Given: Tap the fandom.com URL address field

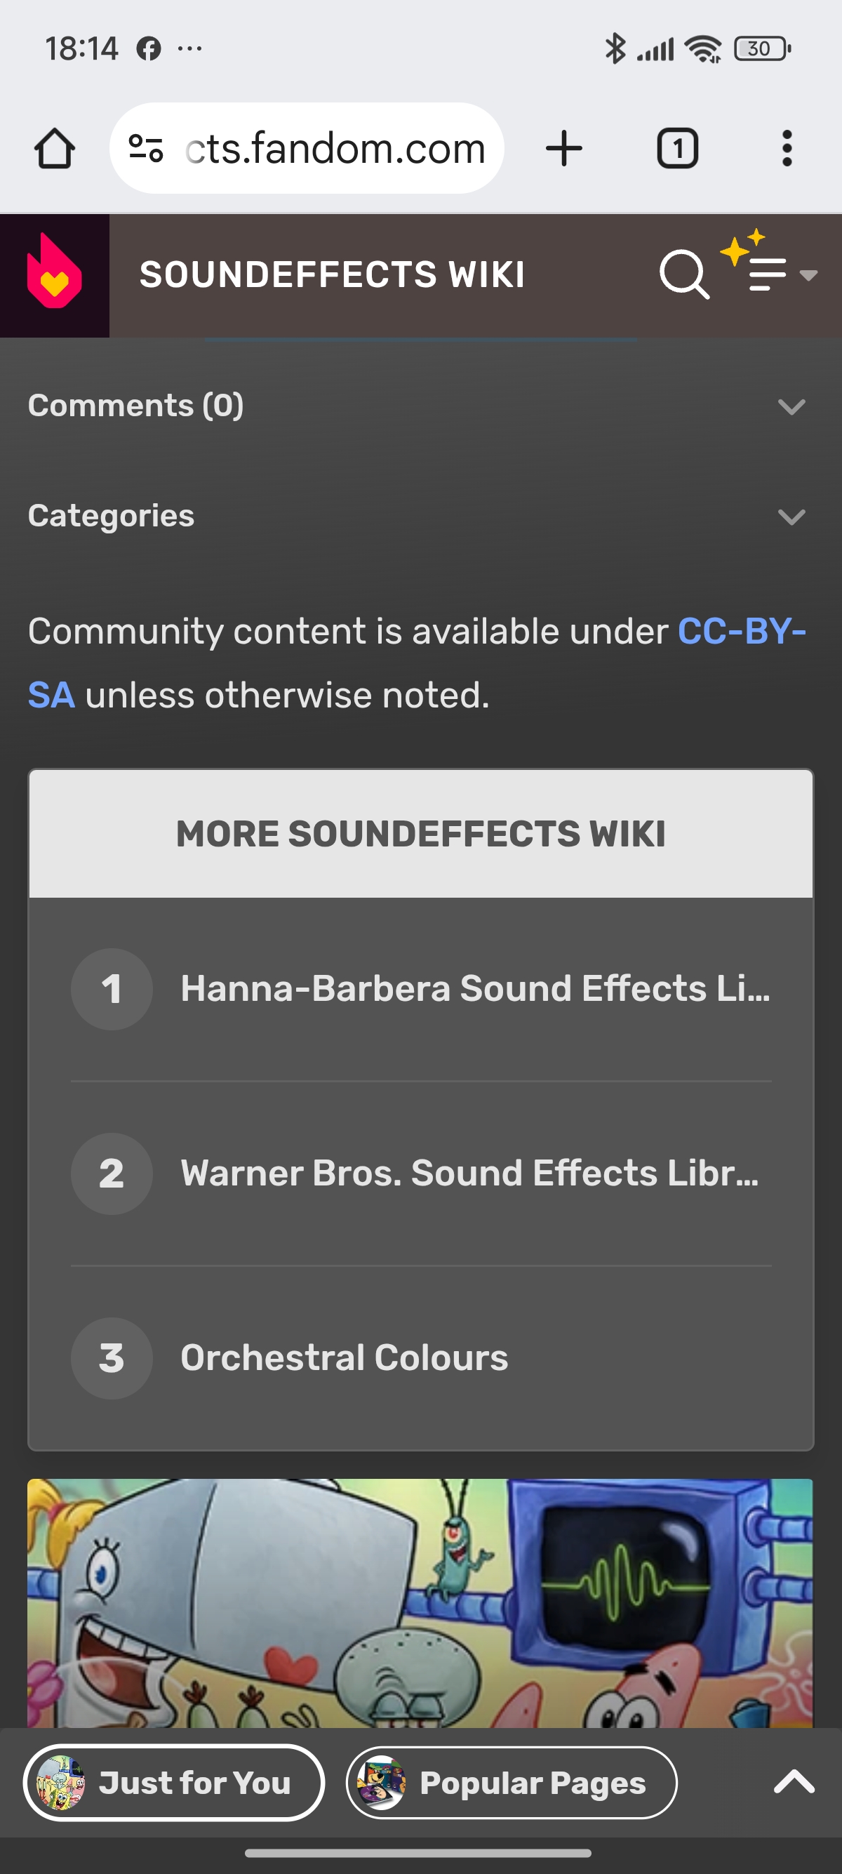Looking at the screenshot, I should [335, 149].
